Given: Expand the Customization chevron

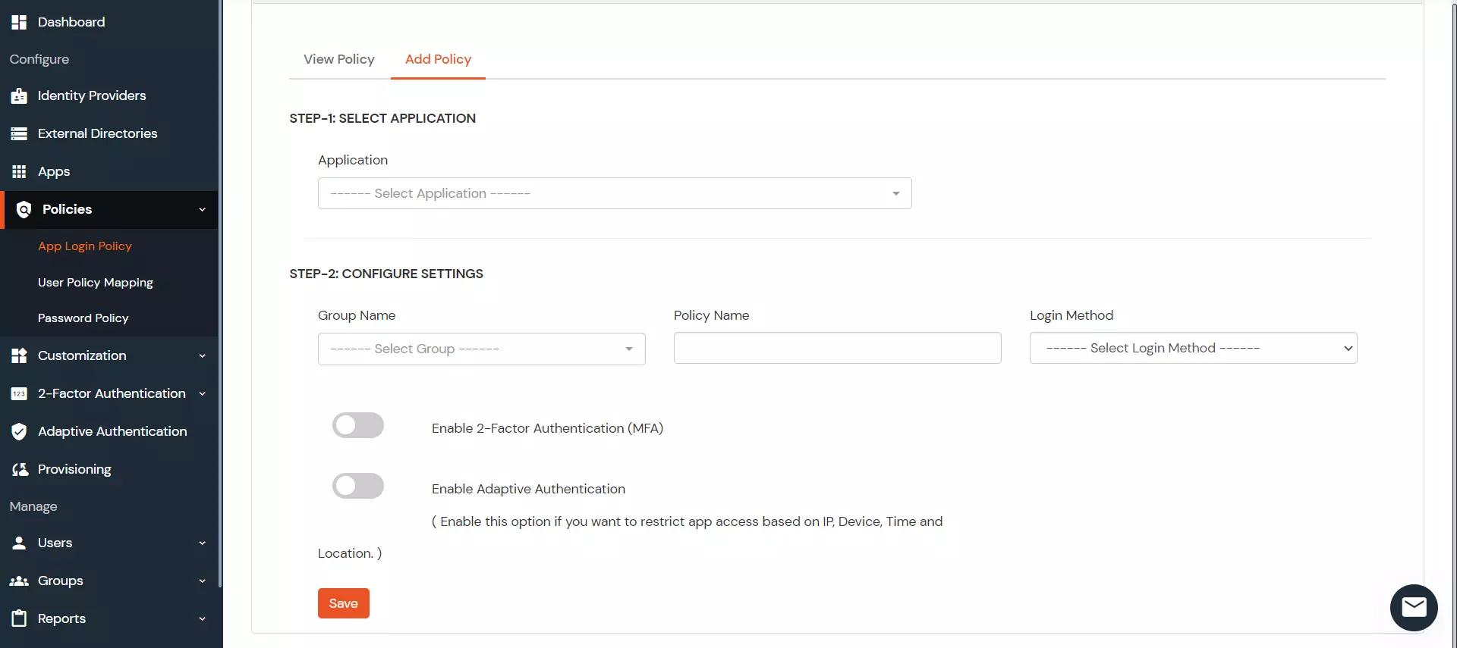Looking at the screenshot, I should pos(203,356).
